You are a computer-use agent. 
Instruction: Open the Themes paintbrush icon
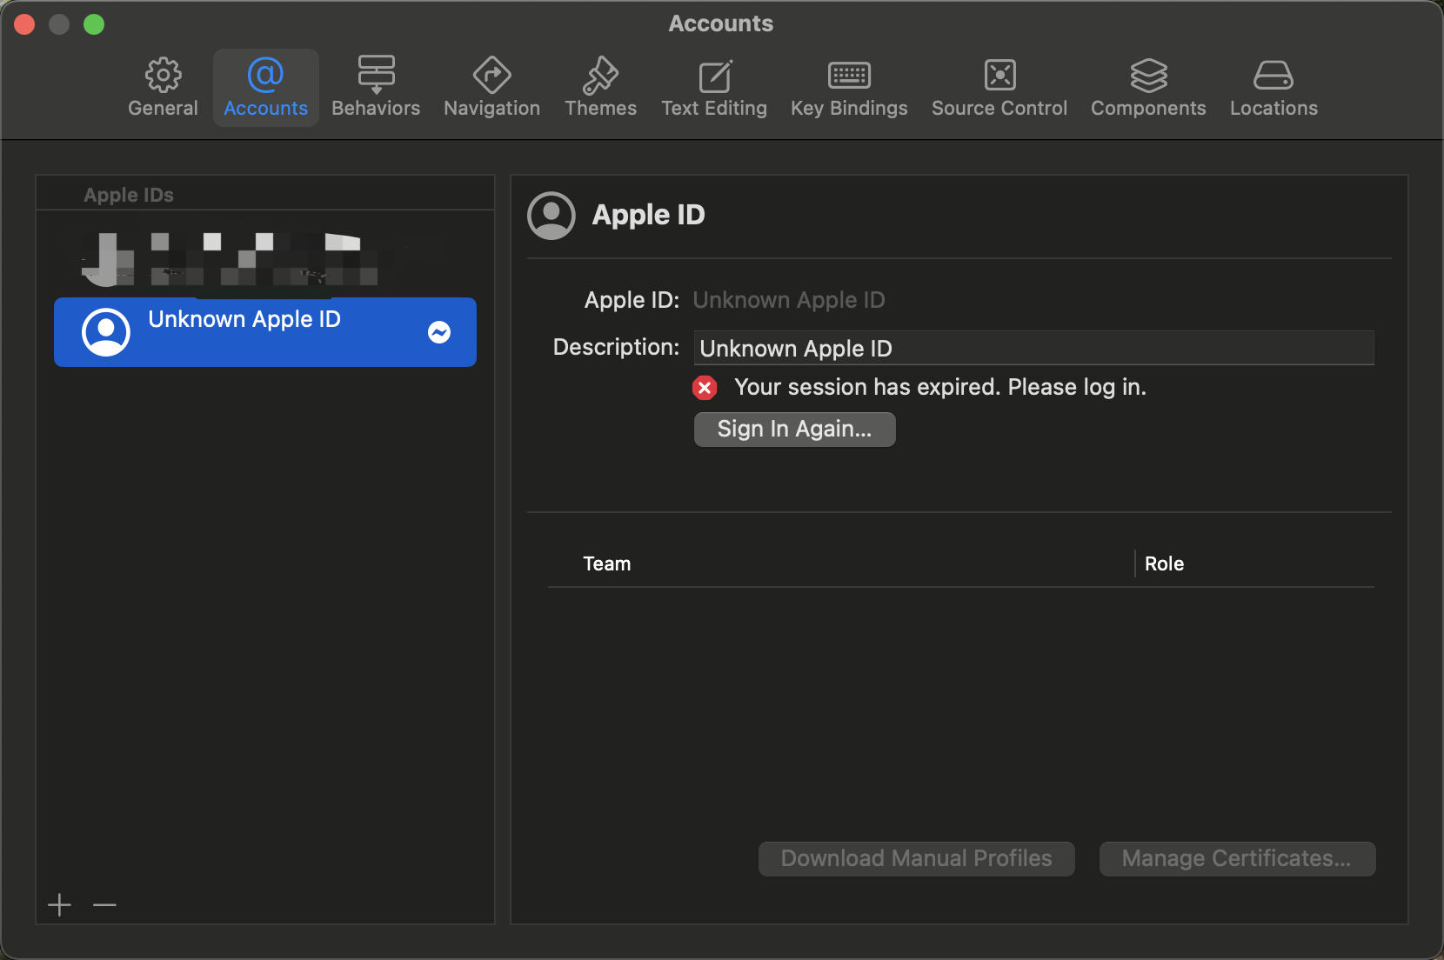click(x=600, y=75)
